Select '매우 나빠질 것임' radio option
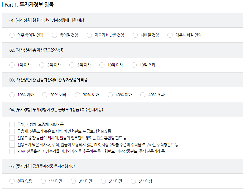Screen dimensions: 245x189 click(170, 35)
